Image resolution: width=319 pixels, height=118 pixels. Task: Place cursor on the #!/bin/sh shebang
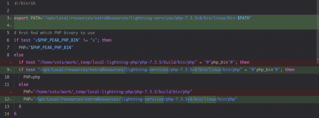25,3
